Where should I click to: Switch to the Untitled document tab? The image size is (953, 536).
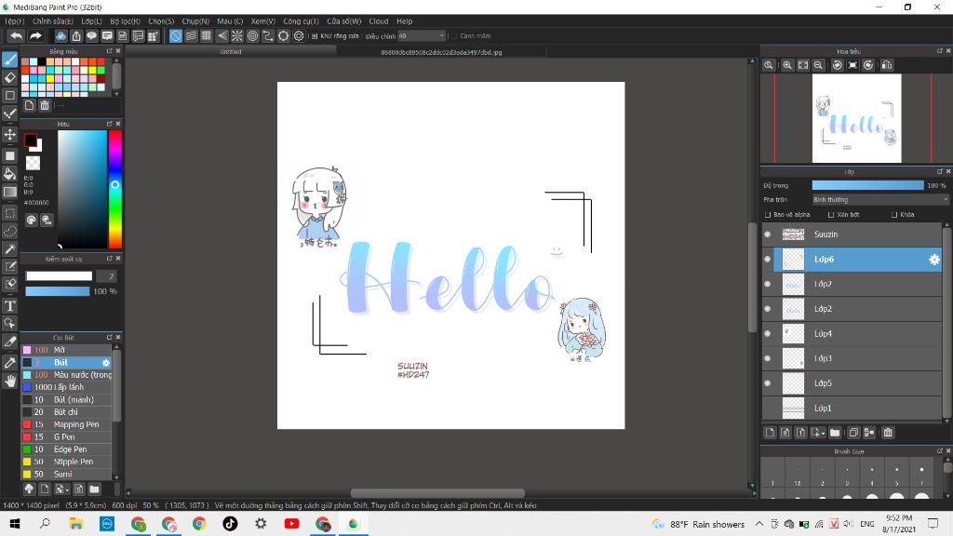tap(231, 52)
